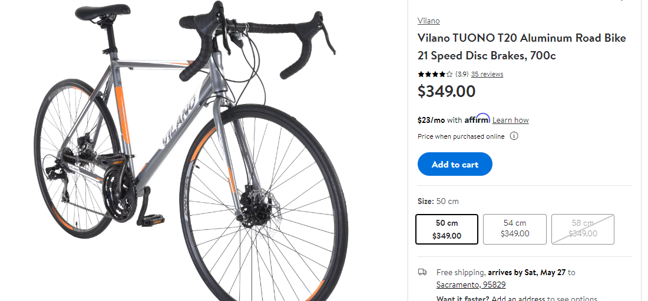Select the 50 cm size option
The width and height of the screenshot is (648, 301).
pyautogui.click(x=447, y=229)
